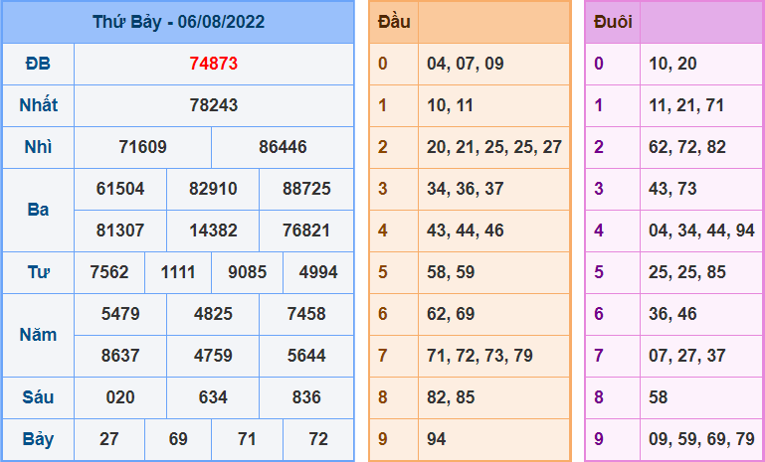Click Bảy prize number 69
Image resolution: width=765 pixels, height=462 pixels.
[x=178, y=439]
